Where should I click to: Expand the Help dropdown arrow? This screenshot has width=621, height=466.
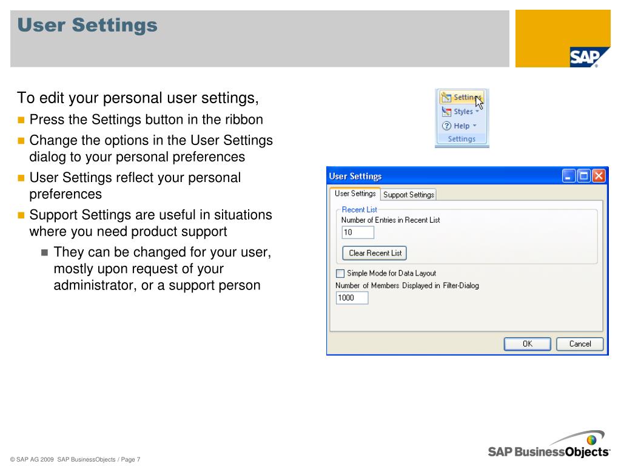[x=474, y=126]
